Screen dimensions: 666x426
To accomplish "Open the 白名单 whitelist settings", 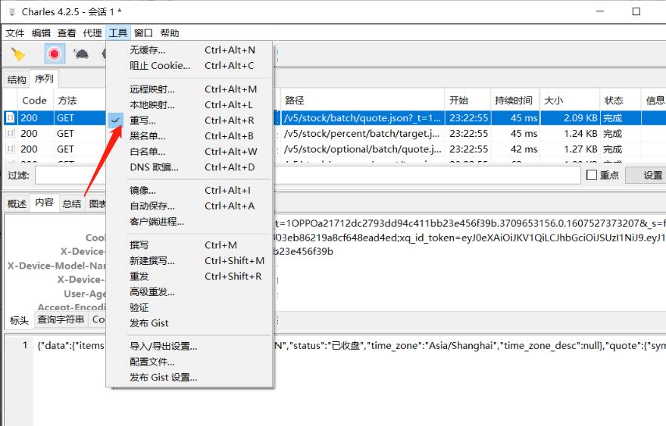I will coord(189,152).
